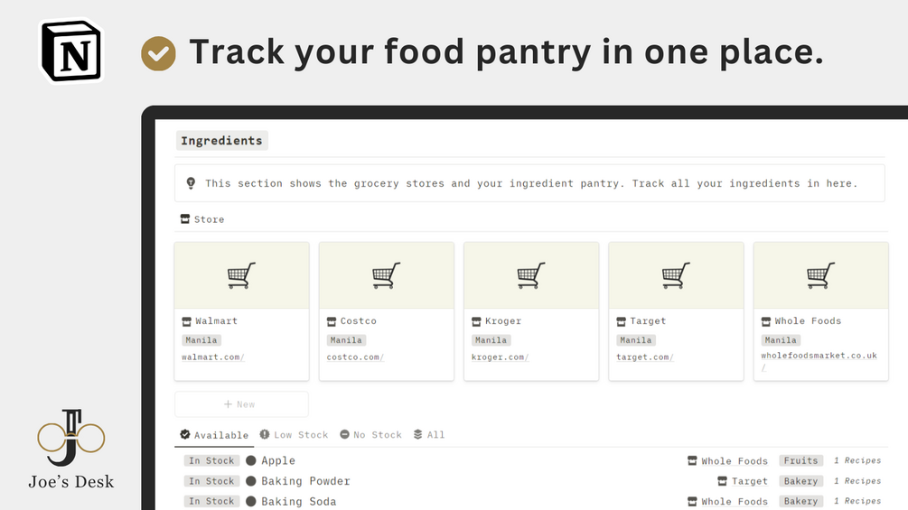
Task: Click the Store view storefront icon
Action: 185,219
